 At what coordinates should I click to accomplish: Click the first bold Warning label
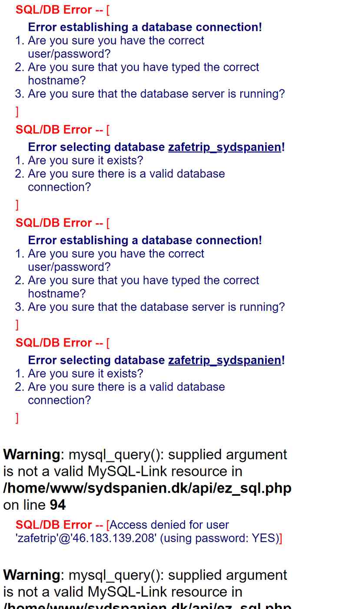pyautogui.click(x=32, y=454)
